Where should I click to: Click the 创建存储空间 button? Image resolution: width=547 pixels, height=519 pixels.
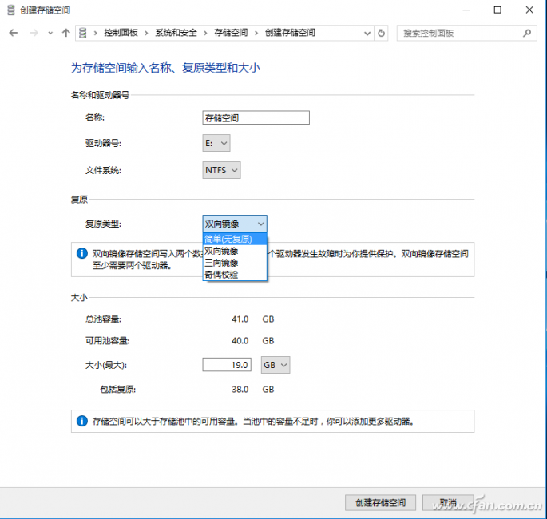(380, 502)
